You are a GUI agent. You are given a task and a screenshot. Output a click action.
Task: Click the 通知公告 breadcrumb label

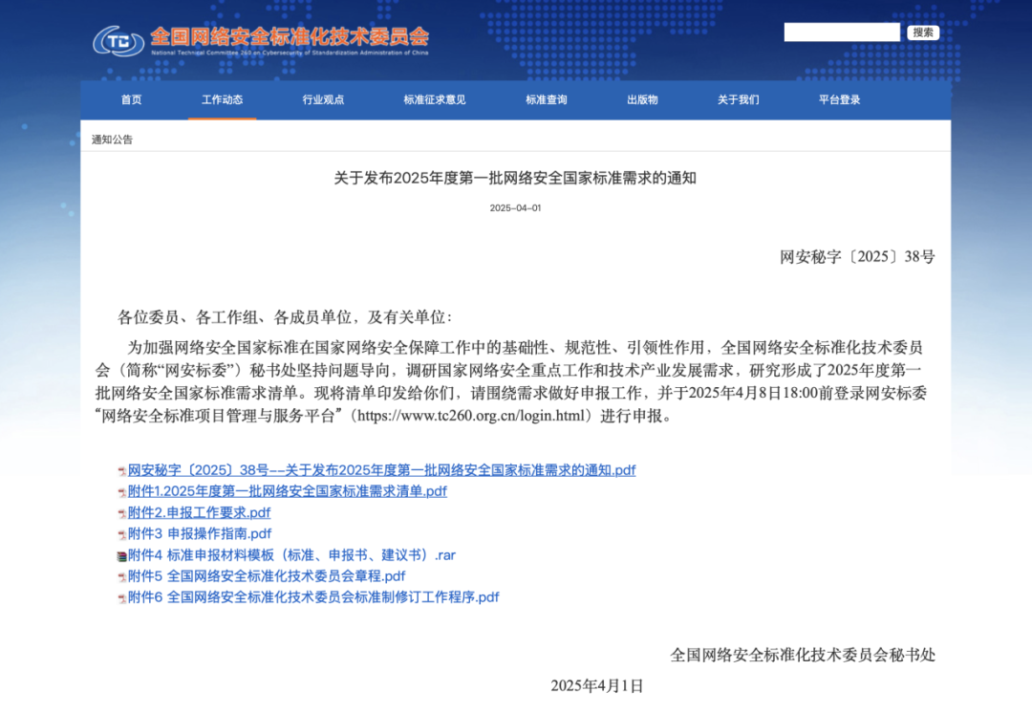click(x=112, y=139)
